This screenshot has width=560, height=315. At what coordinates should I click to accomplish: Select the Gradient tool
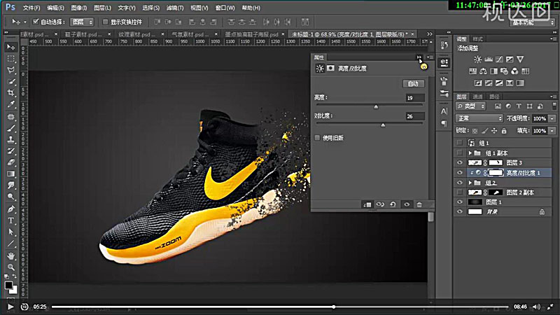click(x=10, y=174)
